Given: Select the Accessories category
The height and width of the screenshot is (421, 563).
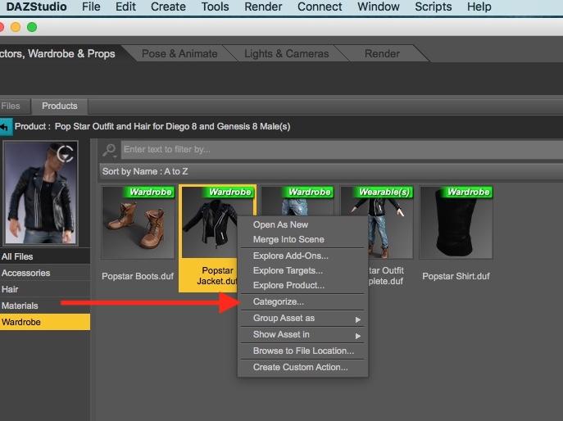Looking at the screenshot, I should tap(45, 273).
